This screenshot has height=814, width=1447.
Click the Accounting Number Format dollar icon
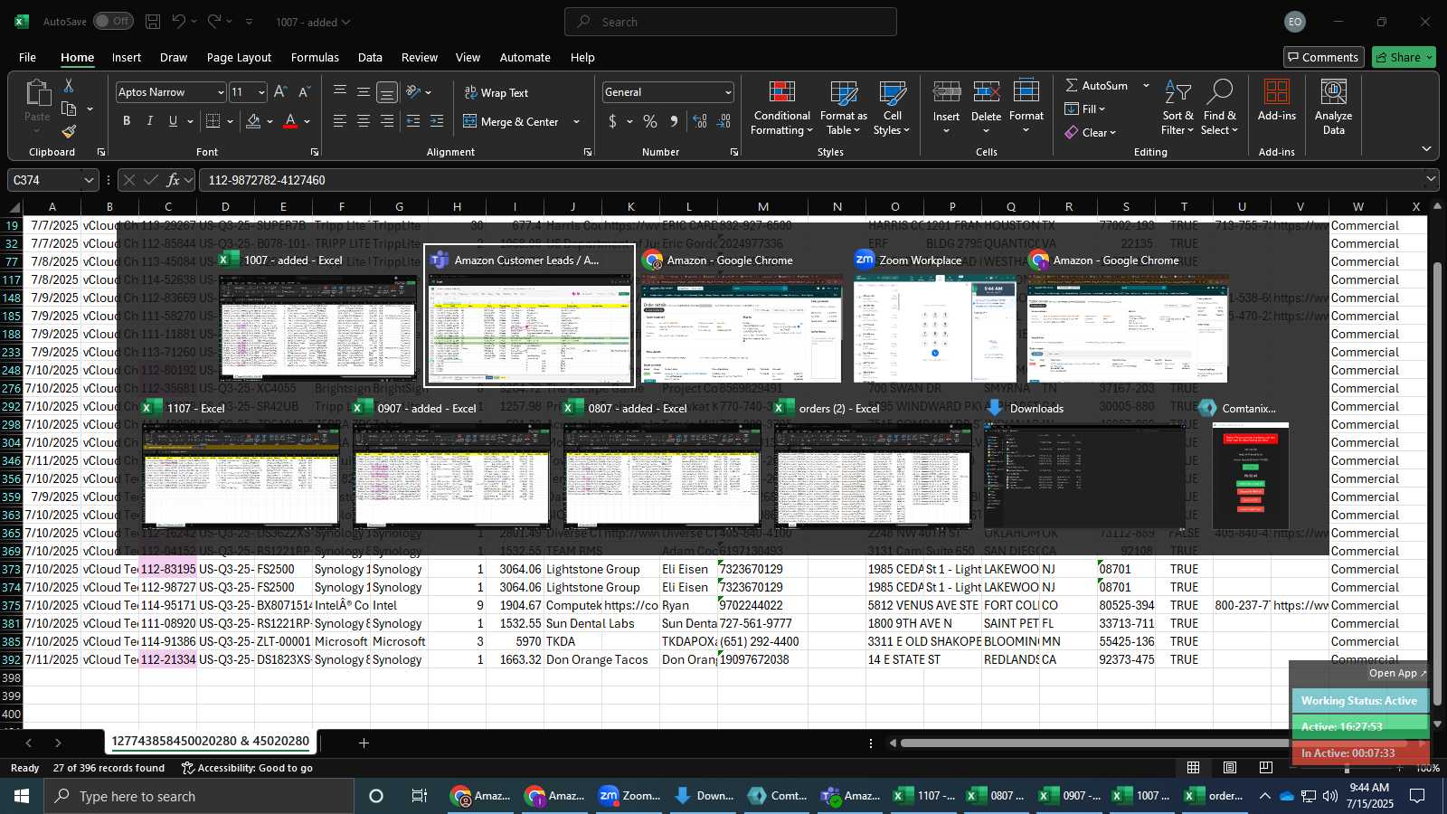pos(612,121)
